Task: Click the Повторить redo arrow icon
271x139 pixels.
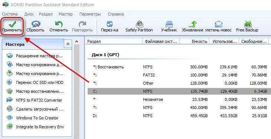Action: coord(82,24)
